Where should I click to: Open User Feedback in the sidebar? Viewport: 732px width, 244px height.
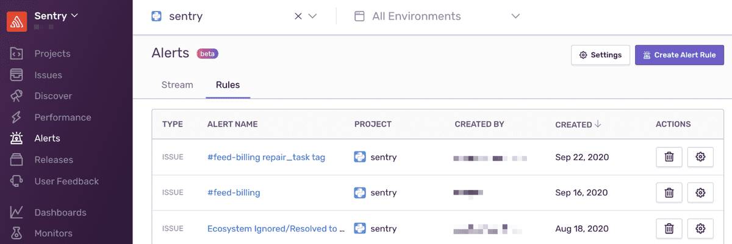(x=66, y=181)
